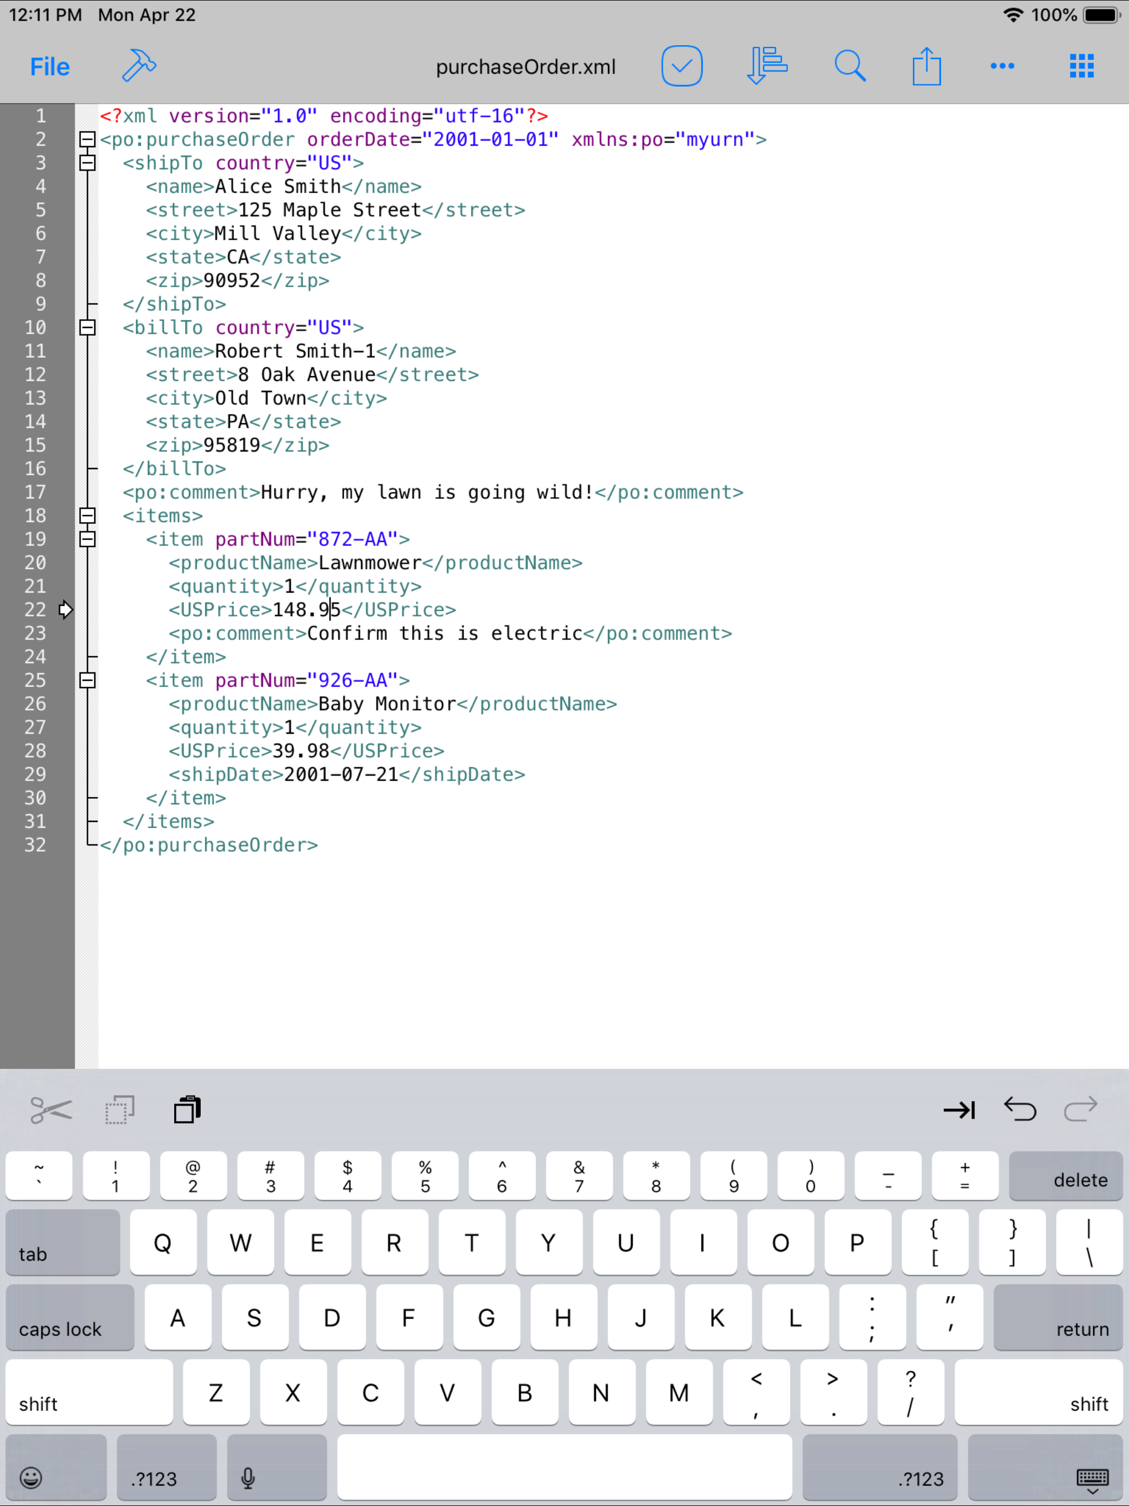Toggle the left shift key
Screen dimensions: 1129x1506
(x=89, y=1392)
